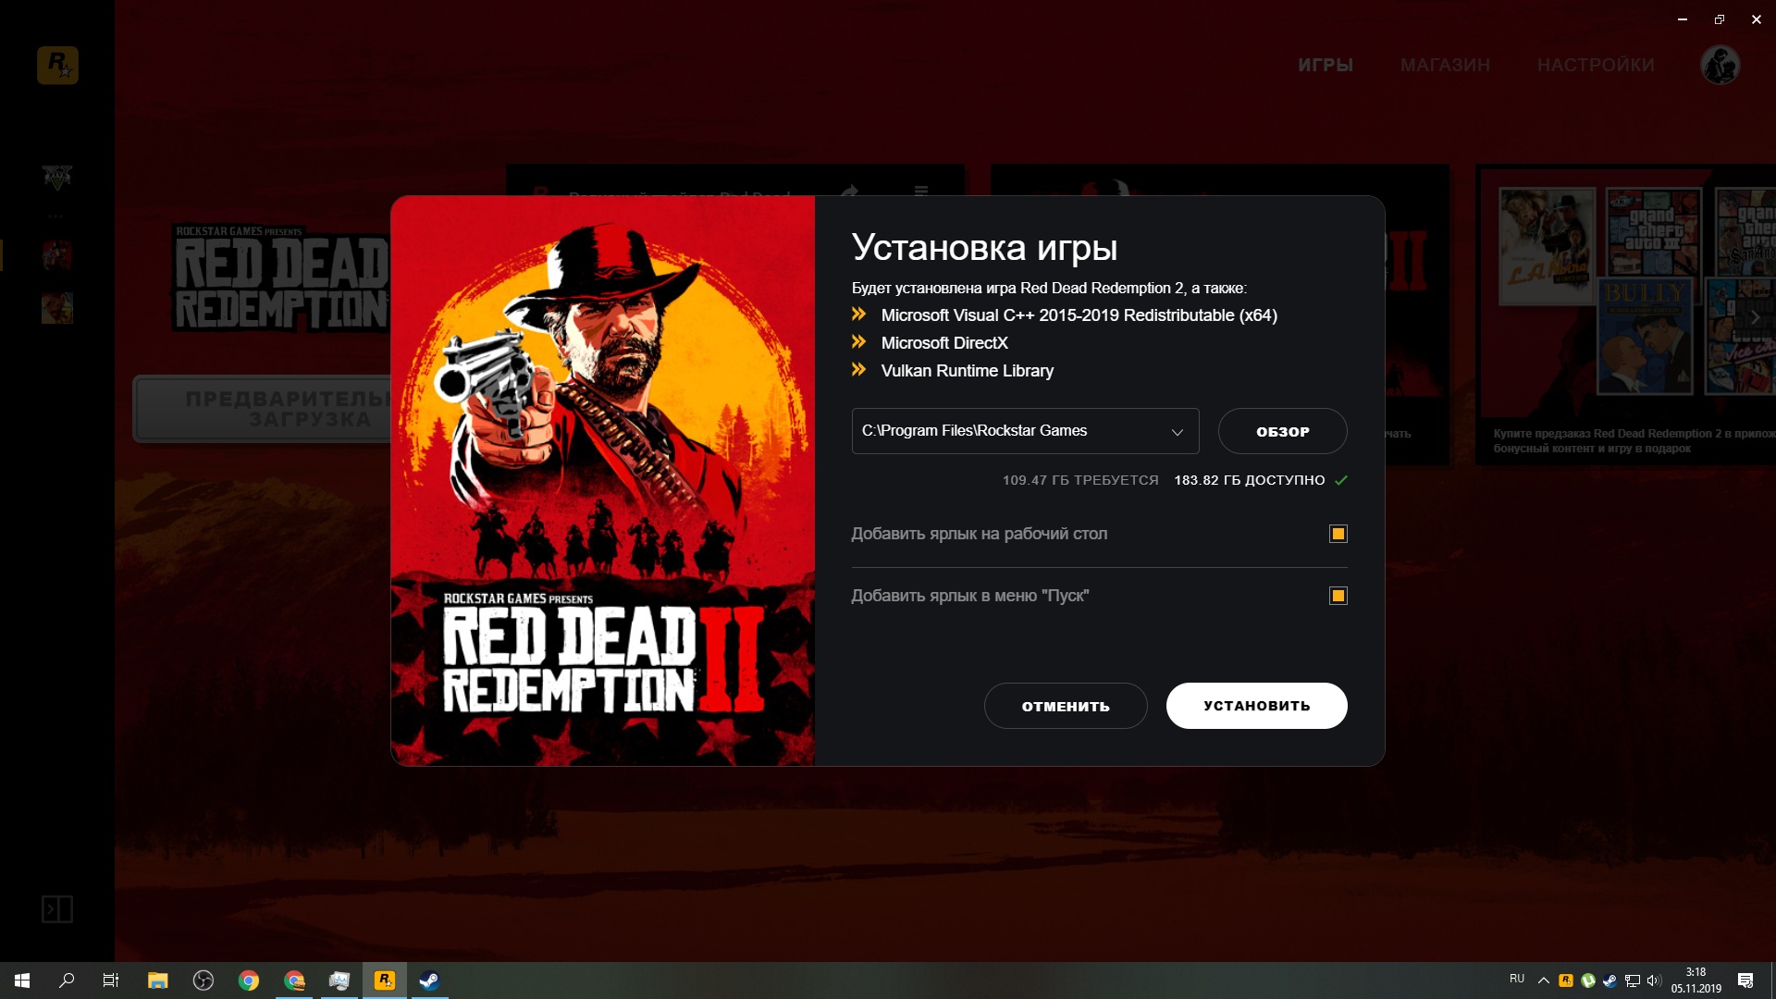Viewport: 1776px width, 999px height.
Task: Click ОТМЕНИТЬ to cancel installation
Action: coord(1066,706)
